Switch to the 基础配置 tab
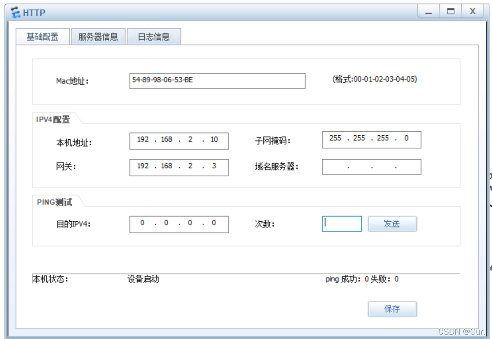The width and height of the screenshot is (492, 339). (x=43, y=37)
